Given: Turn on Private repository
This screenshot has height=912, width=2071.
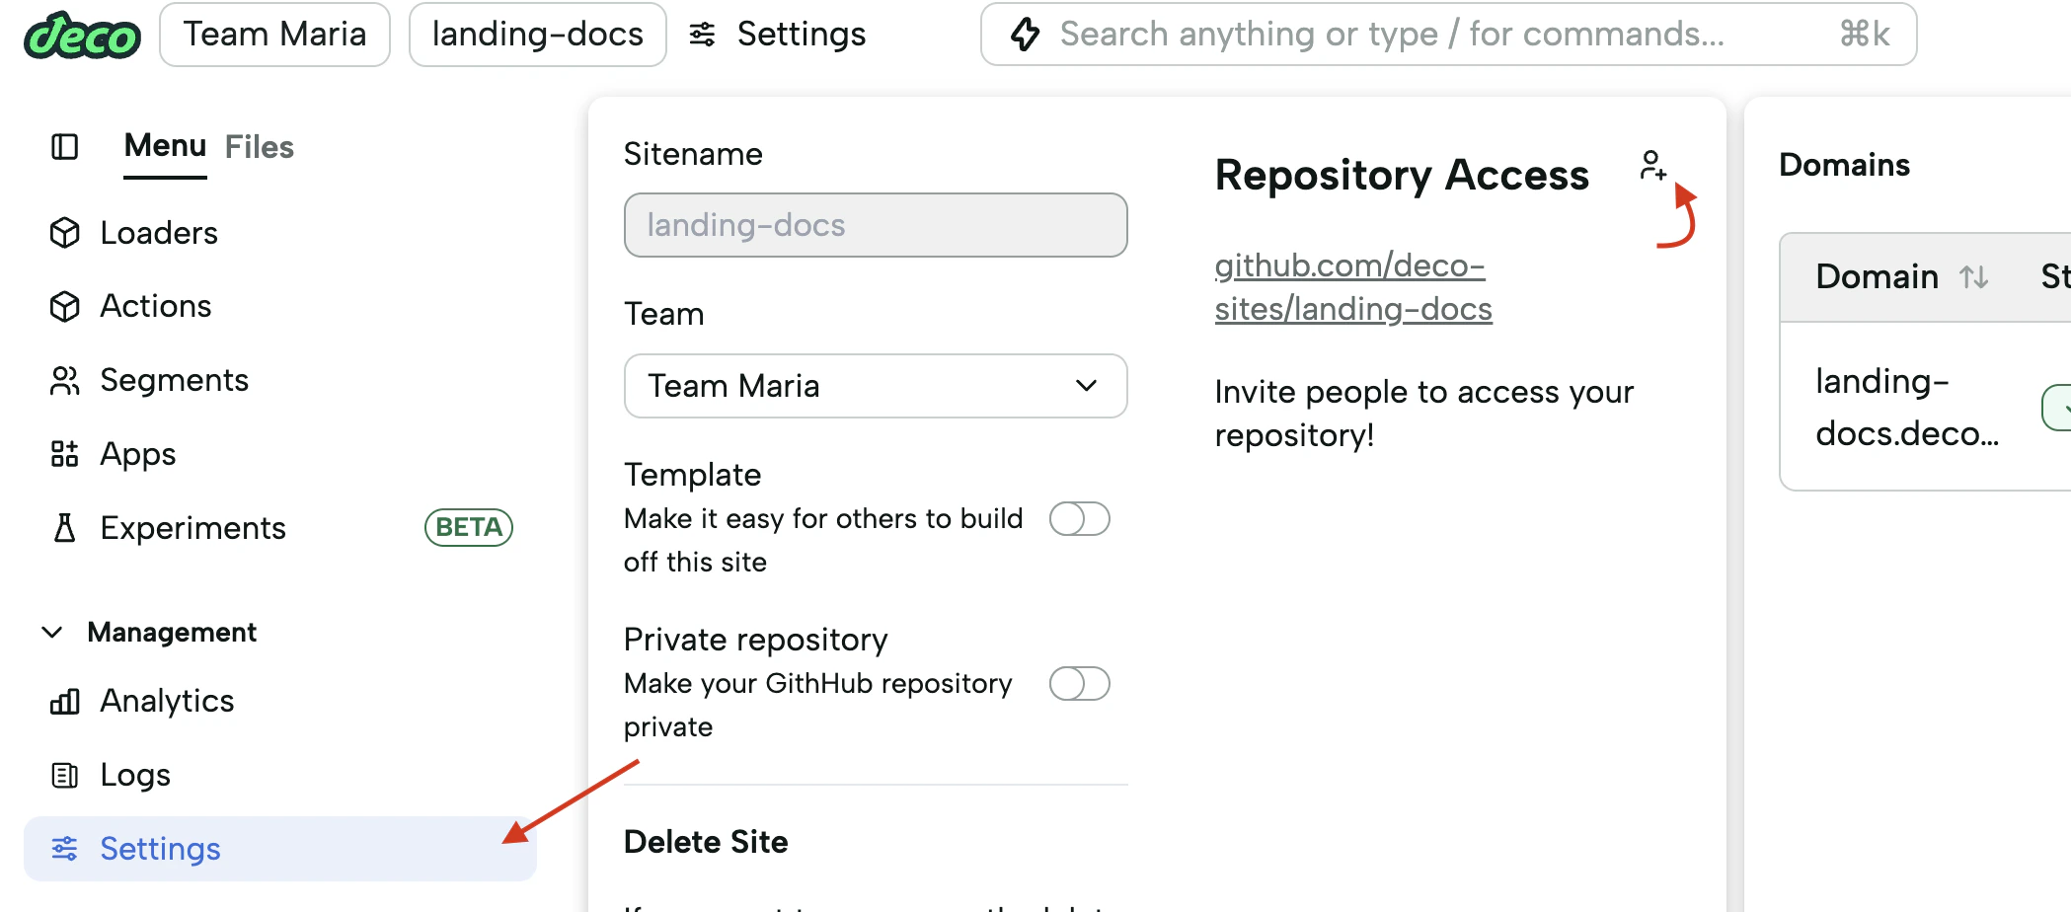Looking at the screenshot, I should [1079, 683].
